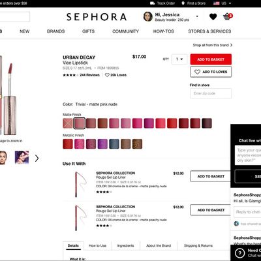Switch to the About the Brand tab
Screen dimensions: 261x261
pyautogui.click(x=159, y=245)
